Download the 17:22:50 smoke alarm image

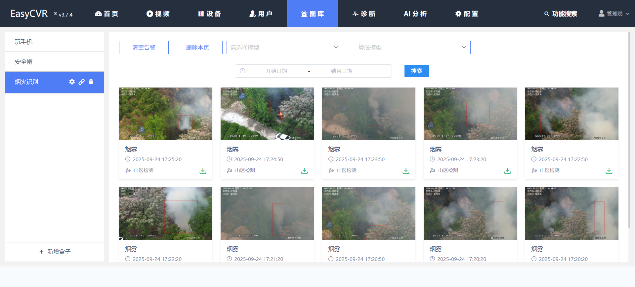609,171
